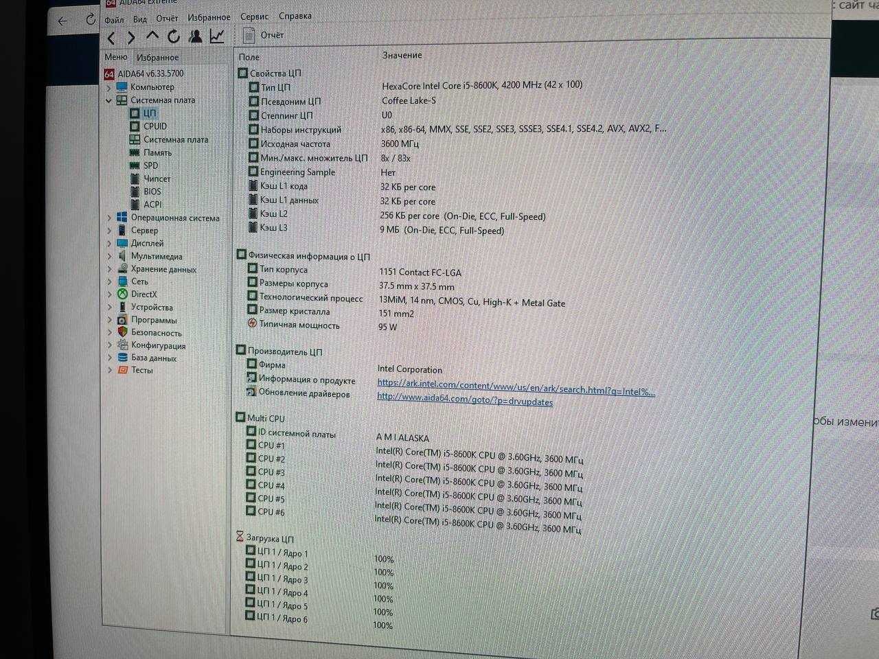Select the Кэш L3 row
Viewport: 879px width, 659px height.
pyautogui.click(x=376, y=229)
